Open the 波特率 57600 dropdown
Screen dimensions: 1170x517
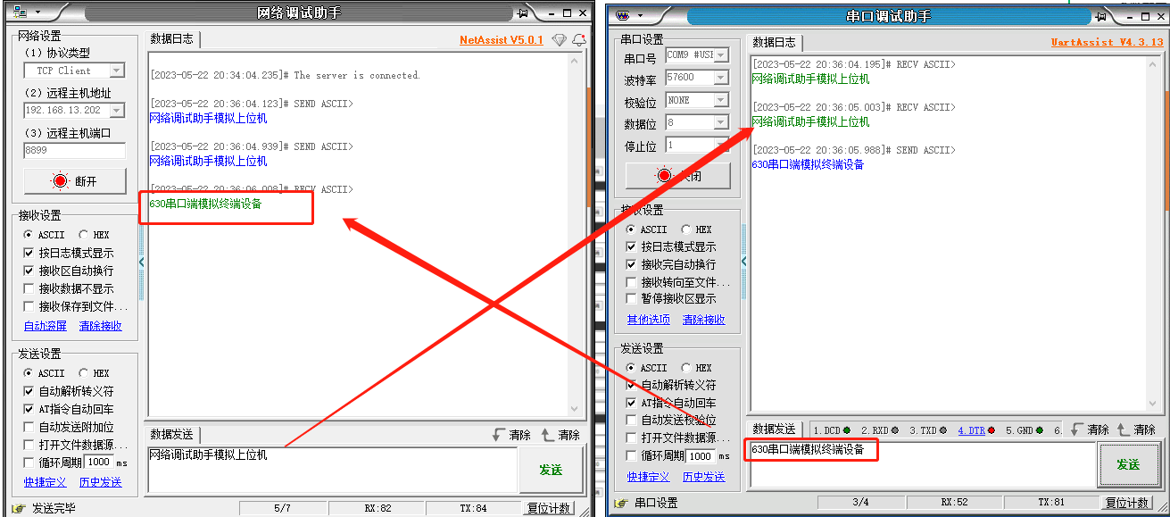click(720, 78)
